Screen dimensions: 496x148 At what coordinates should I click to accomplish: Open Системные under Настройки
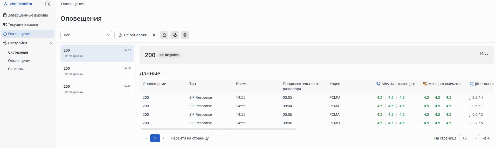click(x=18, y=52)
